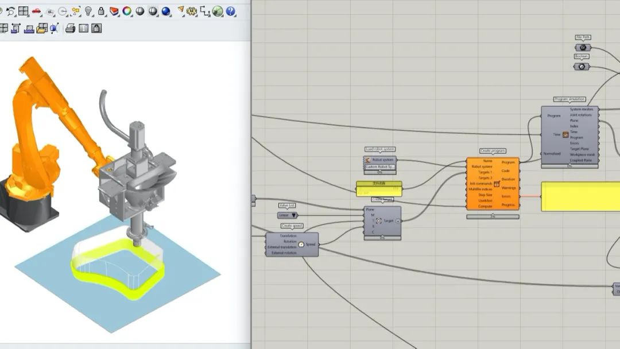Screen dimensions: 620x349
Task: Click the target icon on Create target component
Action: tap(378, 221)
